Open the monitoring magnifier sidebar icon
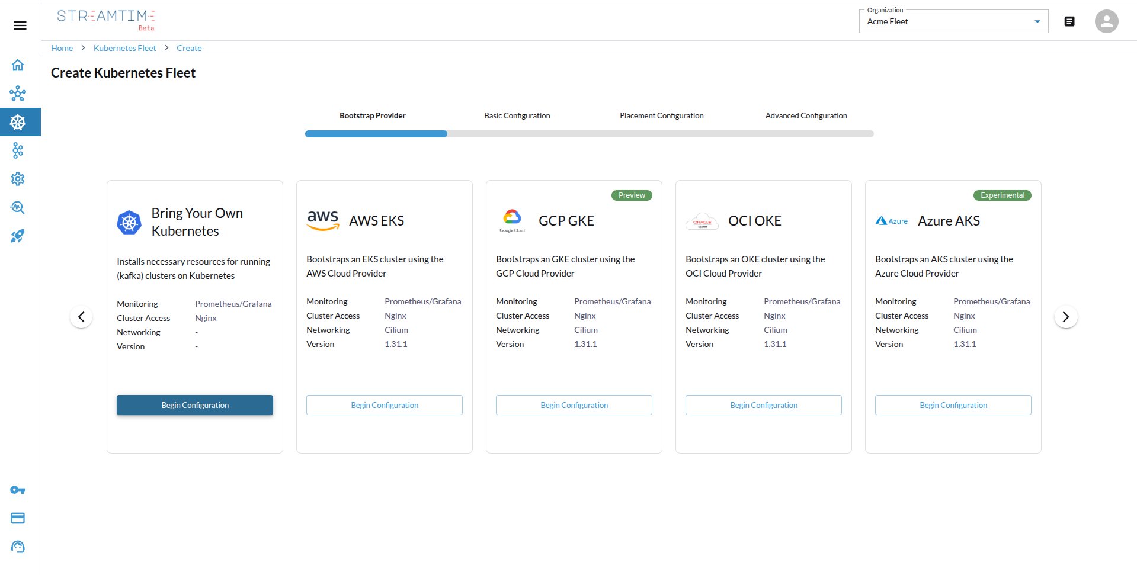Image resolution: width=1137 pixels, height=575 pixels. (18, 207)
